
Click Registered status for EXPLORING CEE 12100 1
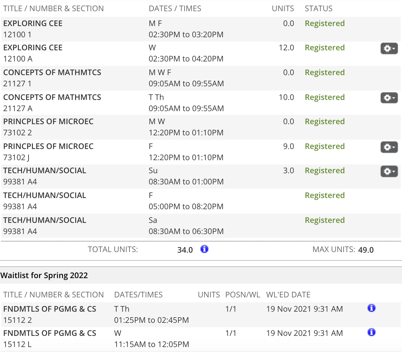pyautogui.click(x=325, y=23)
